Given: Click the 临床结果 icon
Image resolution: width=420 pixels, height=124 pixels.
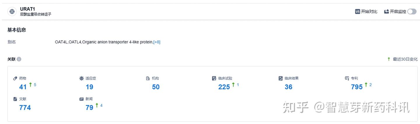Looking at the screenshot, I should pyautogui.click(x=281, y=78).
